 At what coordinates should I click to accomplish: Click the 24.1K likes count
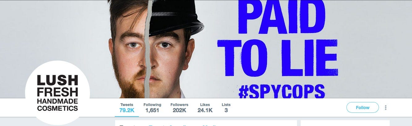click(205, 110)
